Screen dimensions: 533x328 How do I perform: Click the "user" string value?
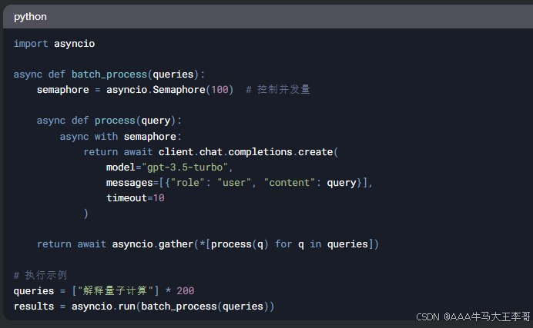coord(234,183)
